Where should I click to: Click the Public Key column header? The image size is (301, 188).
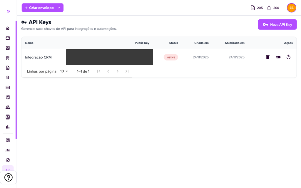[142, 43]
